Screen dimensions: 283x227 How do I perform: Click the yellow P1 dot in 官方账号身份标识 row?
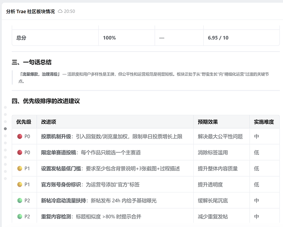pyautogui.click(x=19, y=184)
